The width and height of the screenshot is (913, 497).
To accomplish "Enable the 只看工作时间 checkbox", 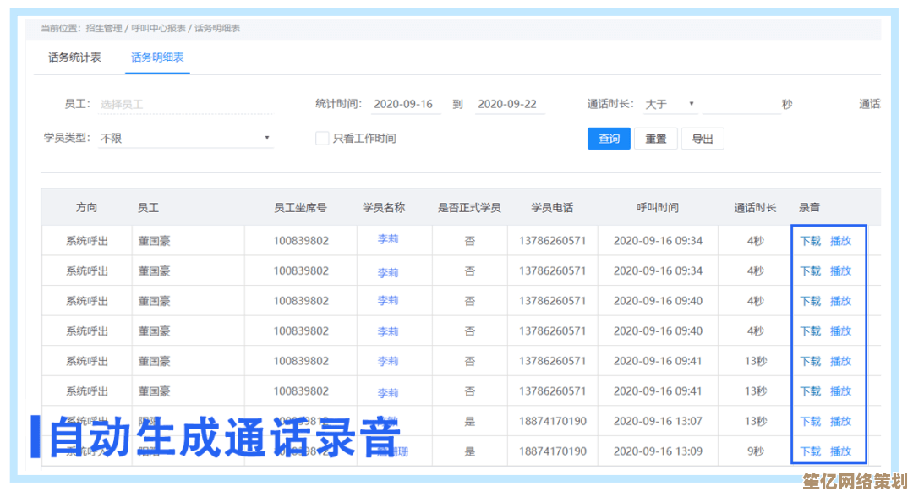I will coord(322,138).
